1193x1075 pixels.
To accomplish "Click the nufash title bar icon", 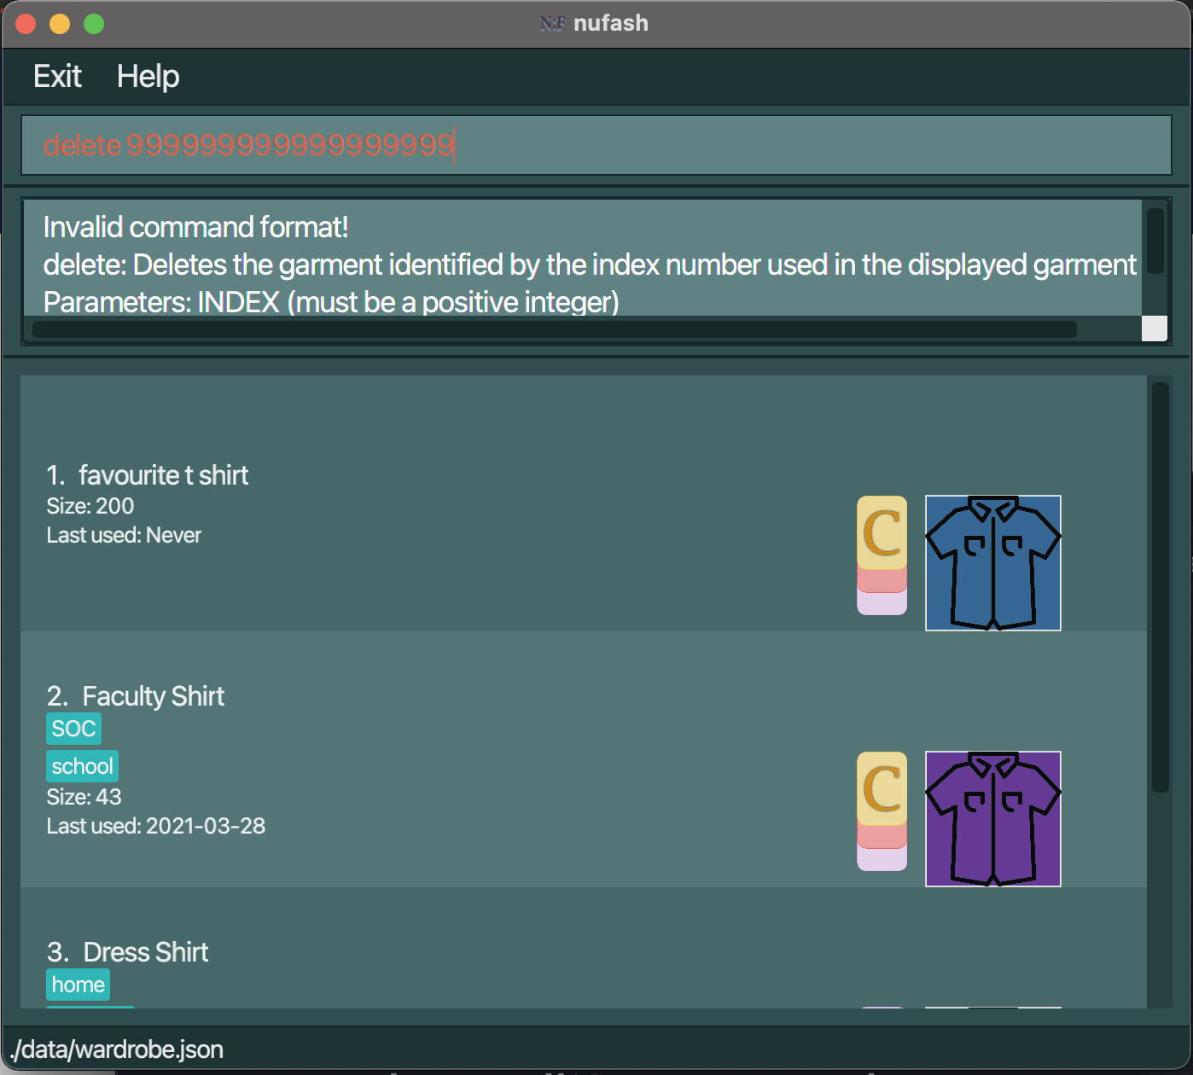I will pyautogui.click(x=552, y=24).
